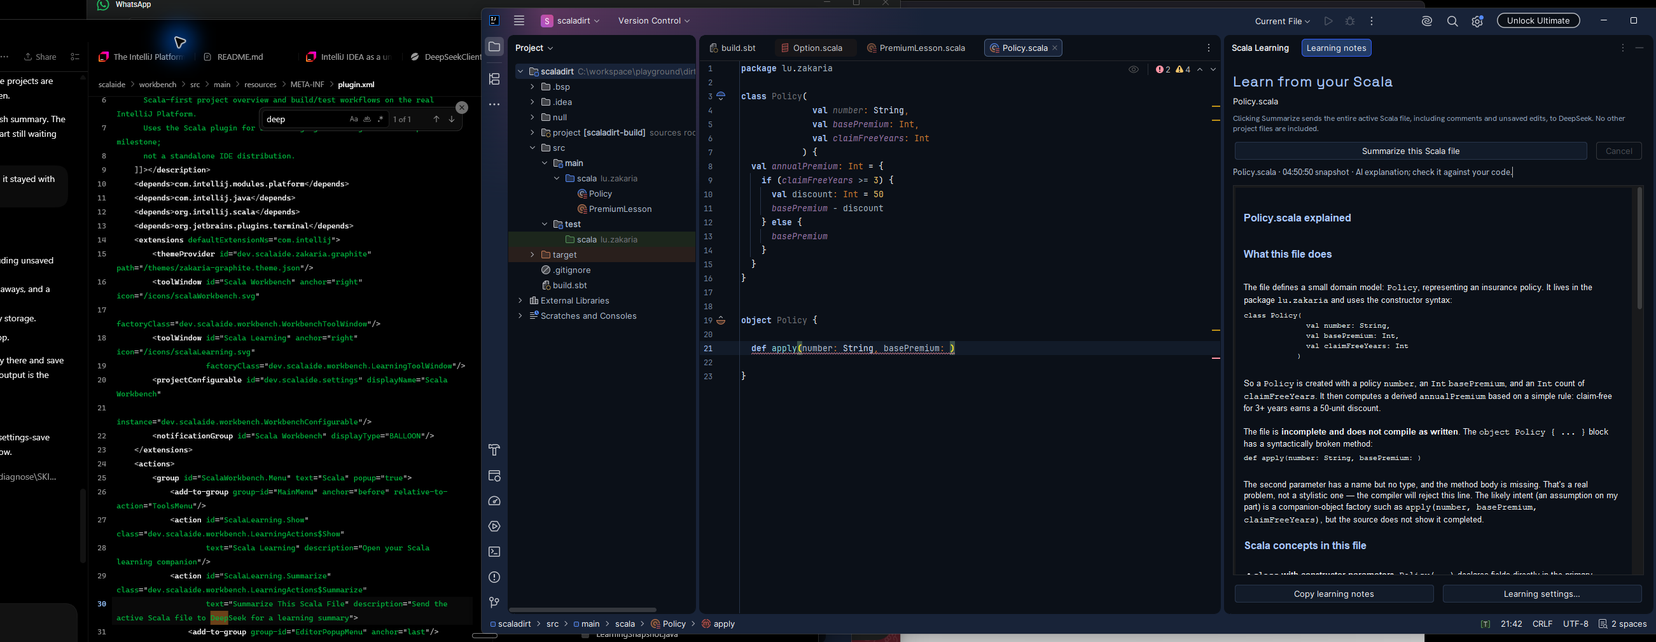Click Summarize this Scala file button
Image resolution: width=1656 pixels, height=642 pixels.
coord(1410,151)
